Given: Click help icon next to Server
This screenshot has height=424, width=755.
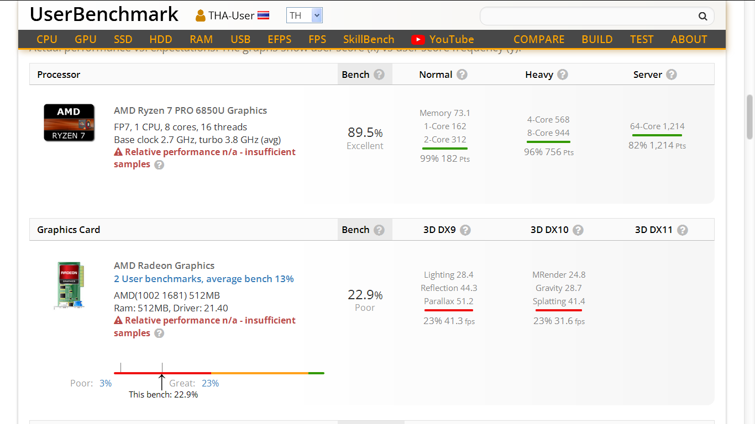Looking at the screenshot, I should pyautogui.click(x=671, y=75).
